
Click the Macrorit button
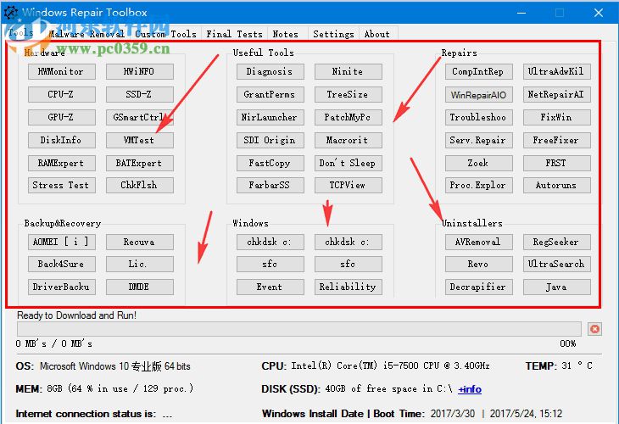pyautogui.click(x=349, y=140)
